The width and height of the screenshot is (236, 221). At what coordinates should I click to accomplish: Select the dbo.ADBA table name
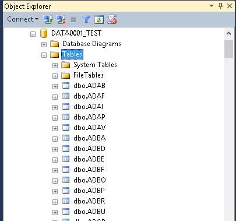pyautogui.click(x=90, y=138)
